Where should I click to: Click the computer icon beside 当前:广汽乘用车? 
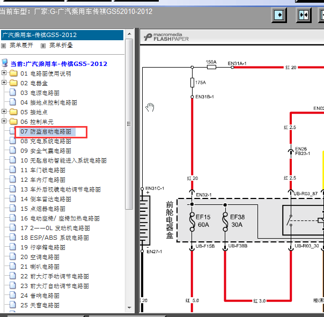click(x=4, y=63)
